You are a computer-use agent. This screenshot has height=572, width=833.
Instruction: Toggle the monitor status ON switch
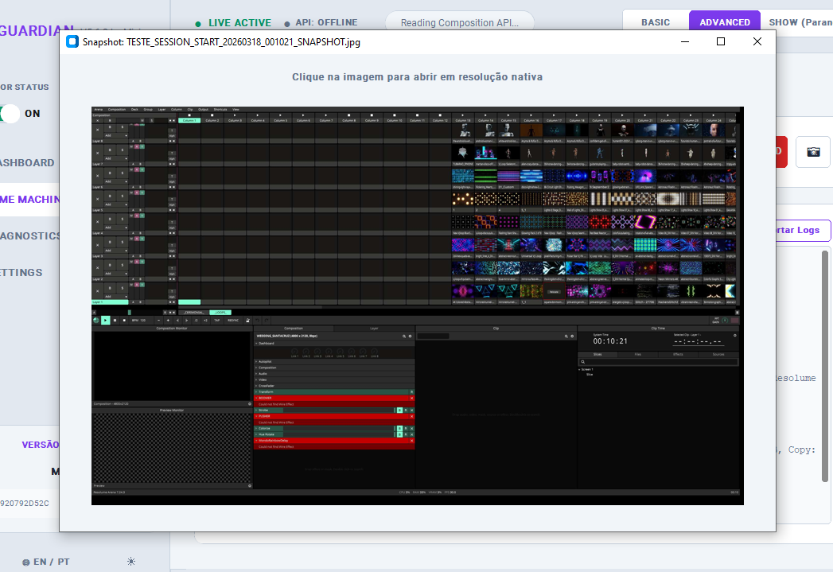[10, 114]
